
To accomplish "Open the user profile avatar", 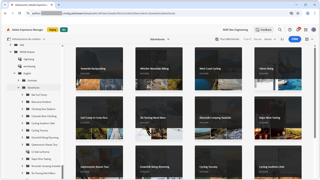I will (314, 30).
